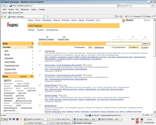Click the volume speaker tray icon
This screenshot has width=156, height=125.
142,122
